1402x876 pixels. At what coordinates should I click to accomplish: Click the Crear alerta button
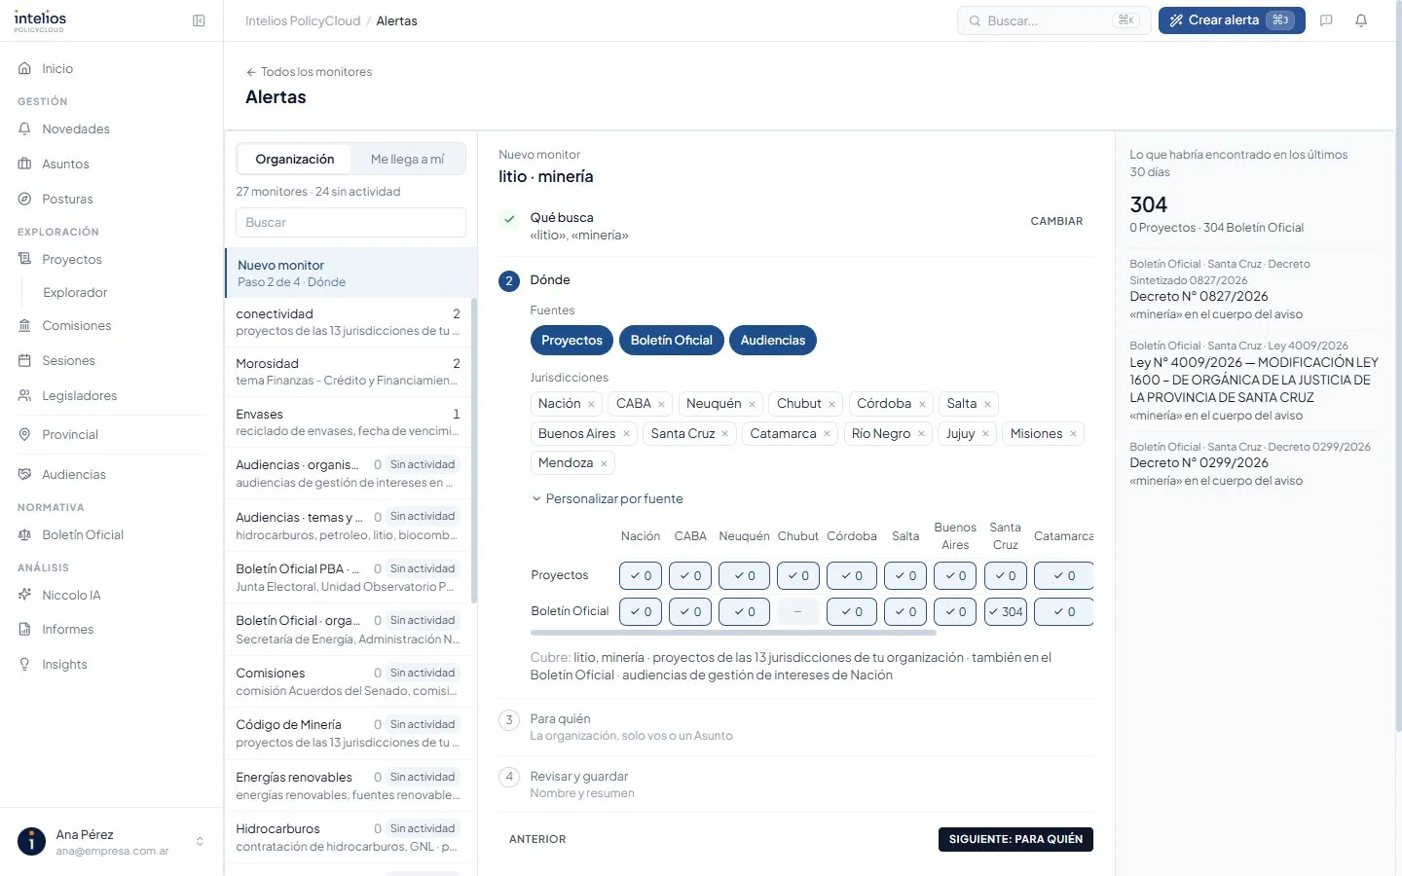1232,20
